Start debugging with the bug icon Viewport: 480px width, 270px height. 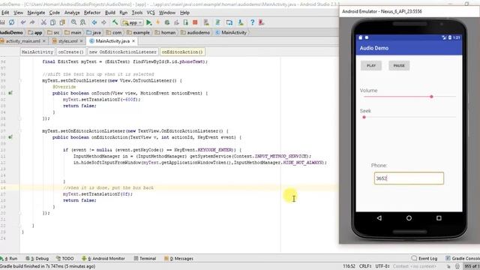pyautogui.click(x=167, y=22)
